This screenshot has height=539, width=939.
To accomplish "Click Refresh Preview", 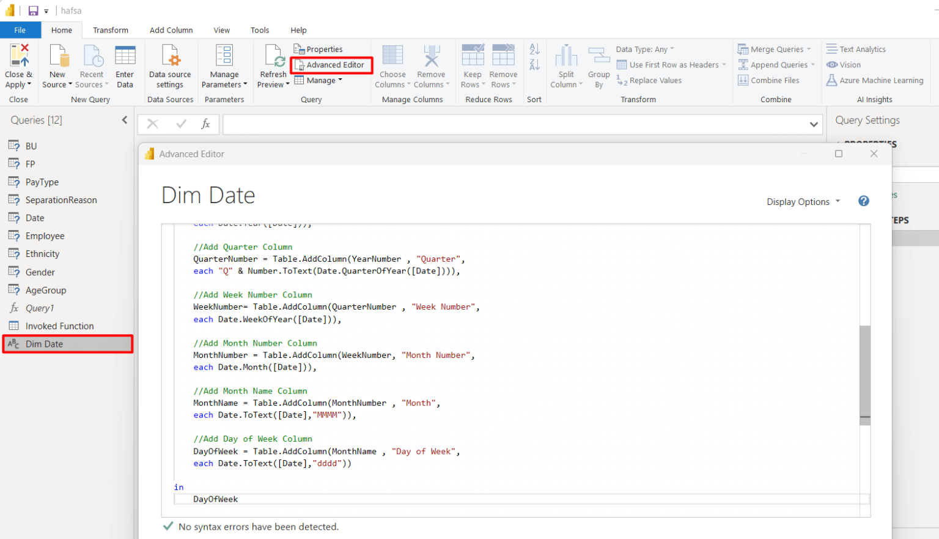I will coord(273,64).
